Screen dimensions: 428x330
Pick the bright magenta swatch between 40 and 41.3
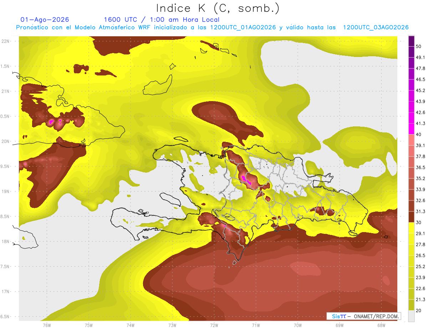tap(412, 129)
